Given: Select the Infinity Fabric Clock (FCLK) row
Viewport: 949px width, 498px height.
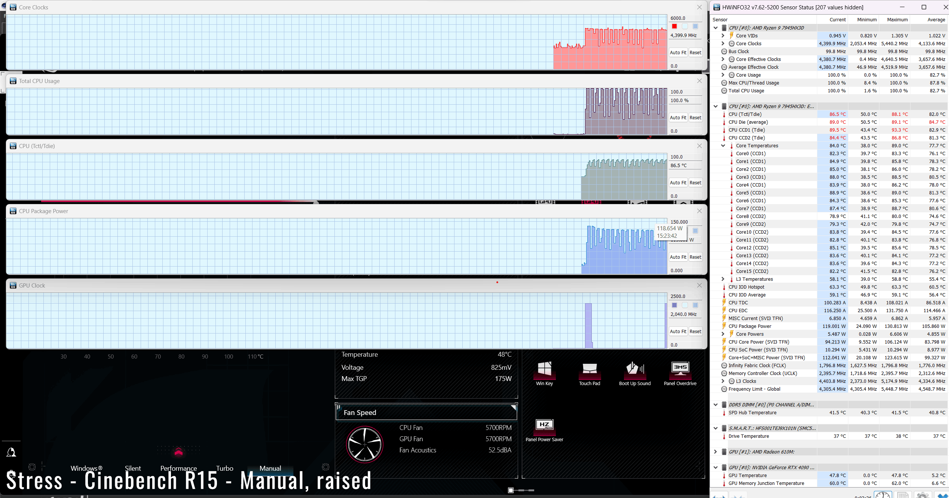Looking at the screenshot, I should click(x=829, y=366).
